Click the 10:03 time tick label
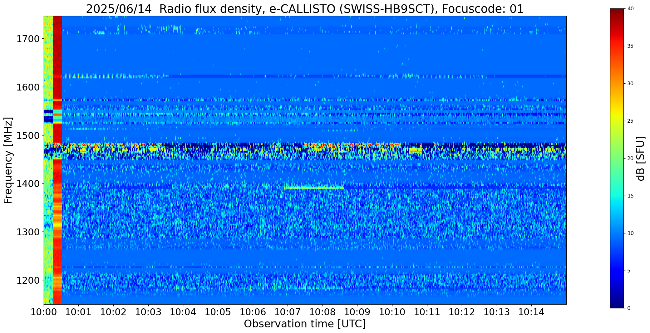 (x=148, y=312)
